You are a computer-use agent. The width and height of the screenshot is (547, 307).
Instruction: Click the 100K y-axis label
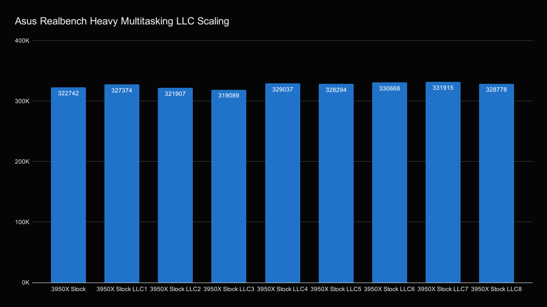tap(22, 222)
